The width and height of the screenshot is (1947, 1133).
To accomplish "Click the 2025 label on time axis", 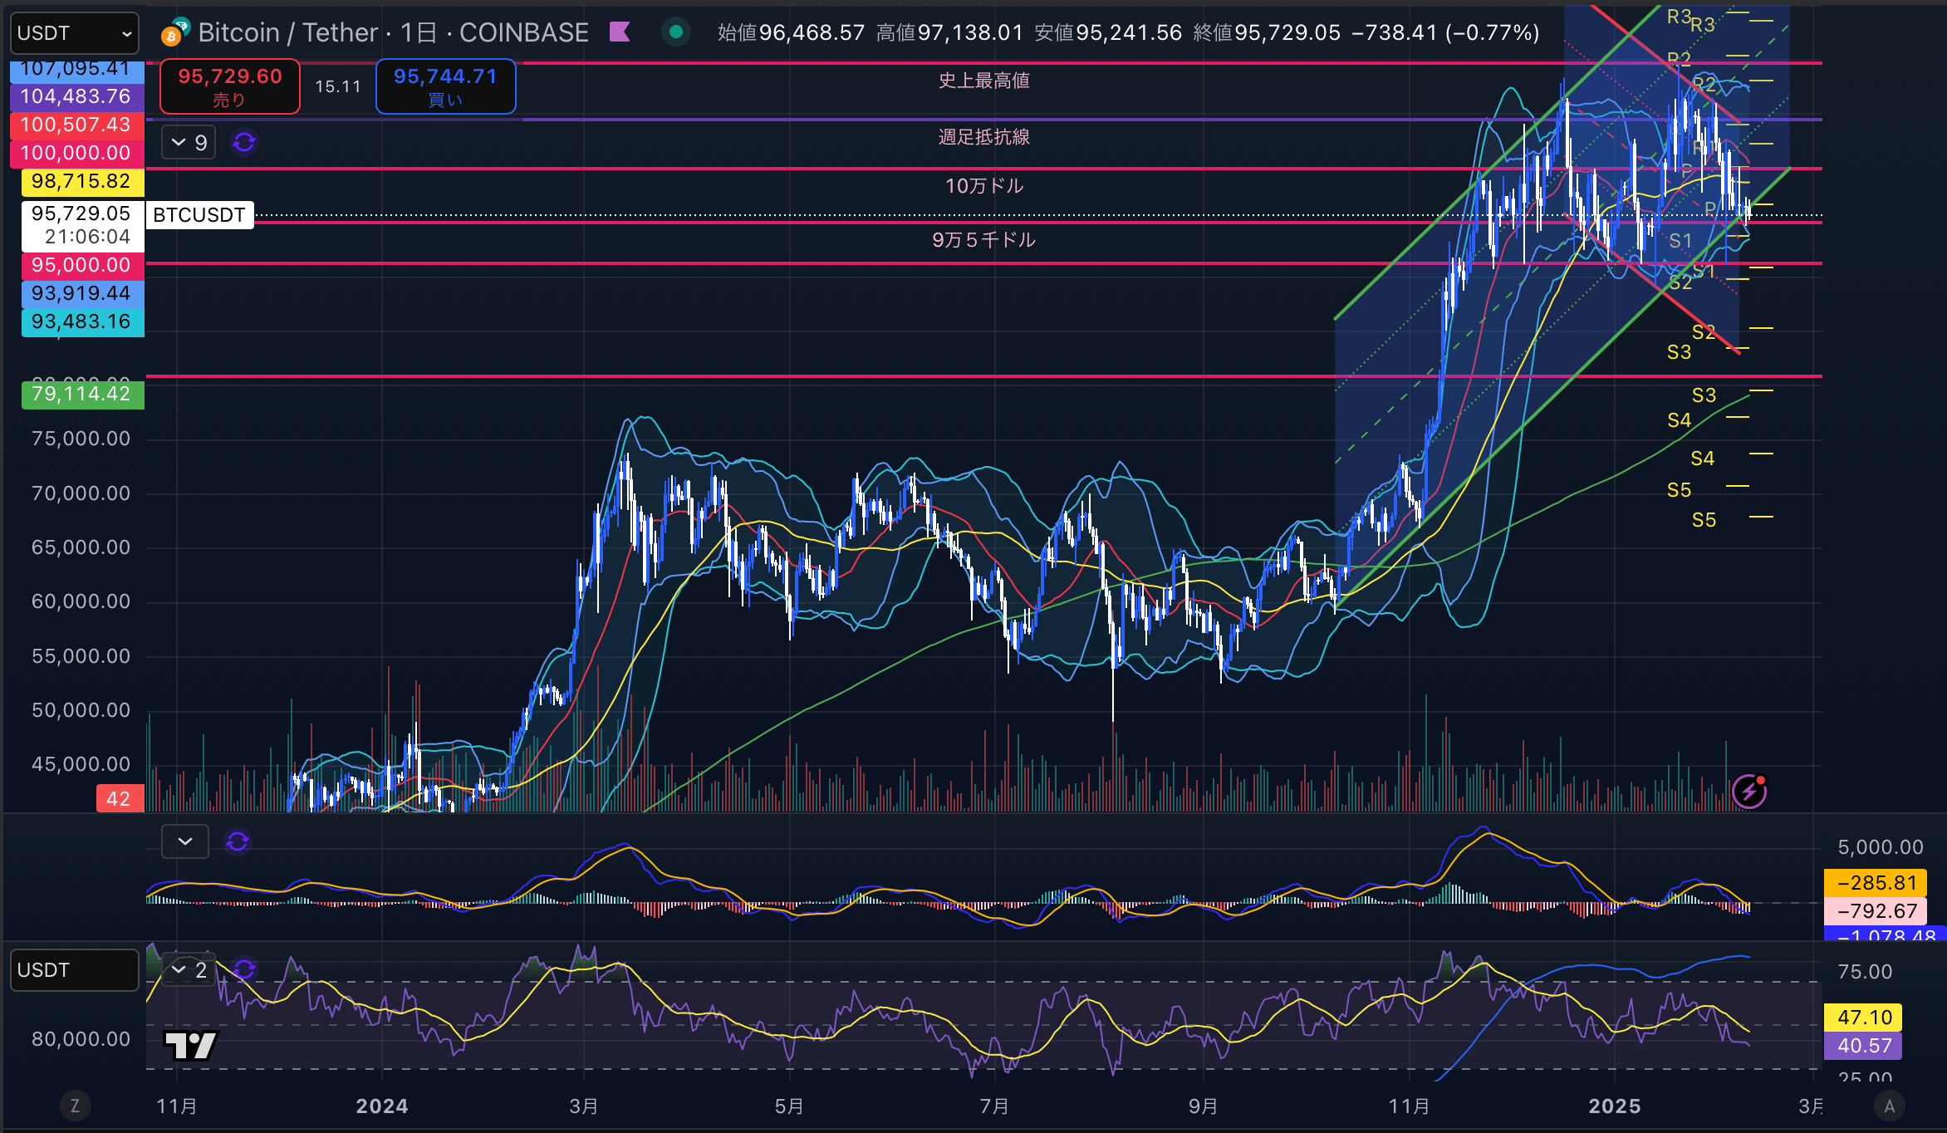I will point(1615,1106).
